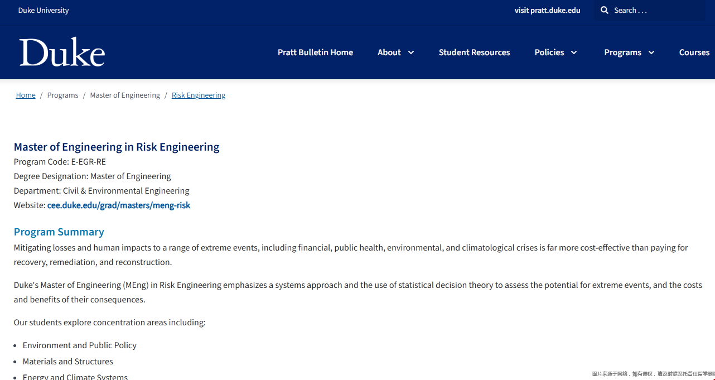Click the About menu label
The width and height of the screenshot is (715, 380).
389,52
